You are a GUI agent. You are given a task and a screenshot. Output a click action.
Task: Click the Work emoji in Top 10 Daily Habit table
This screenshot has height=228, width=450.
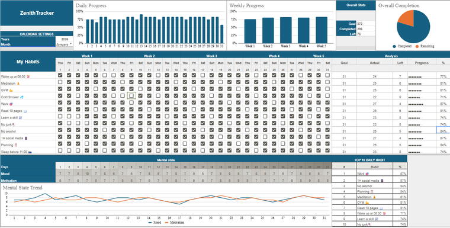[367, 174]
